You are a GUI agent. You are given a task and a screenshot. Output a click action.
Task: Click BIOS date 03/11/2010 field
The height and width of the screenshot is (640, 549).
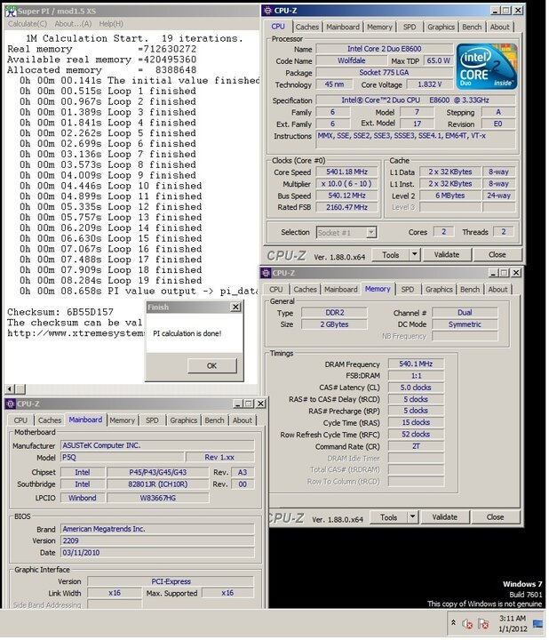pyautogui.click(x=157, y=552)
